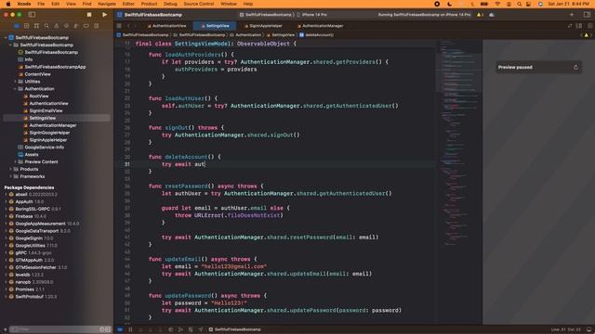Open the Issue navigator warning icon
The height and width of the screenshot is (334, 595).
56,26
